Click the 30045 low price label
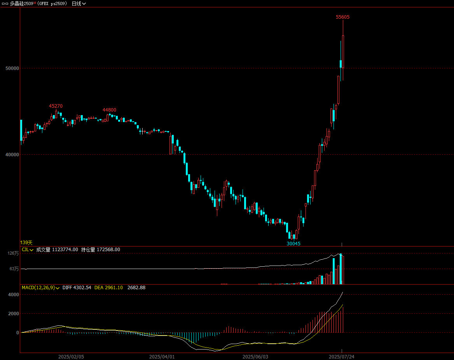 (x=293, y=244)
